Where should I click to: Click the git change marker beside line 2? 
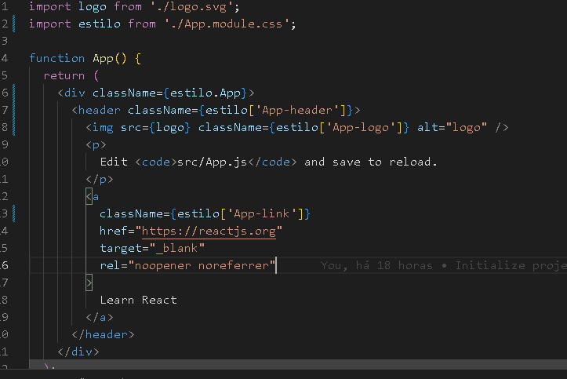[14, 24]
